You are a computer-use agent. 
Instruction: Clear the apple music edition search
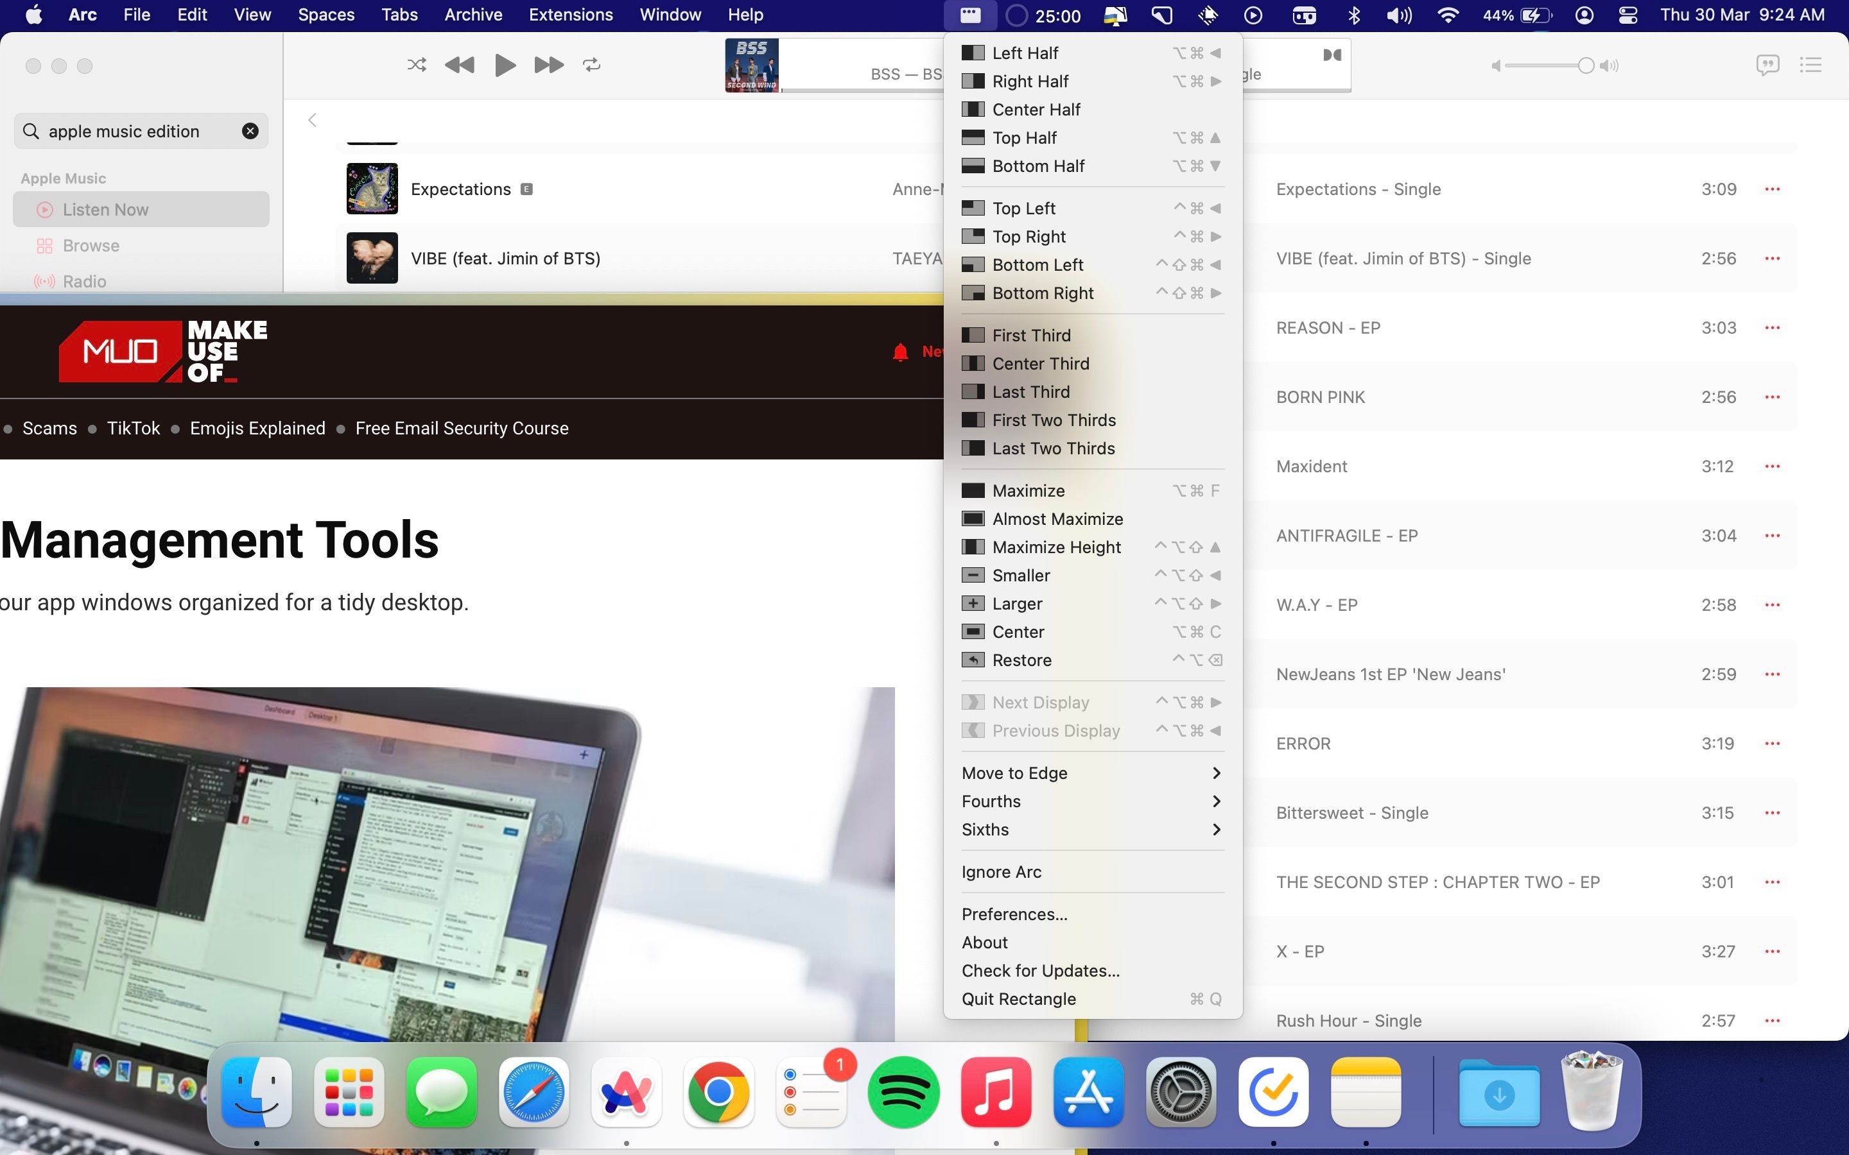(250, 132)
